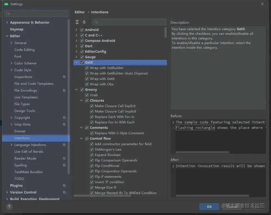Close the Settings dialog with X
The height and width of the screenshot is (215, 271).
click(x=262, y=4)
